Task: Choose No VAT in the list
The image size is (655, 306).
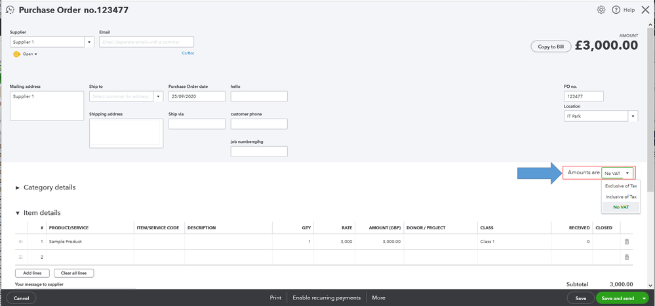Action: click(x=621, y=207)
